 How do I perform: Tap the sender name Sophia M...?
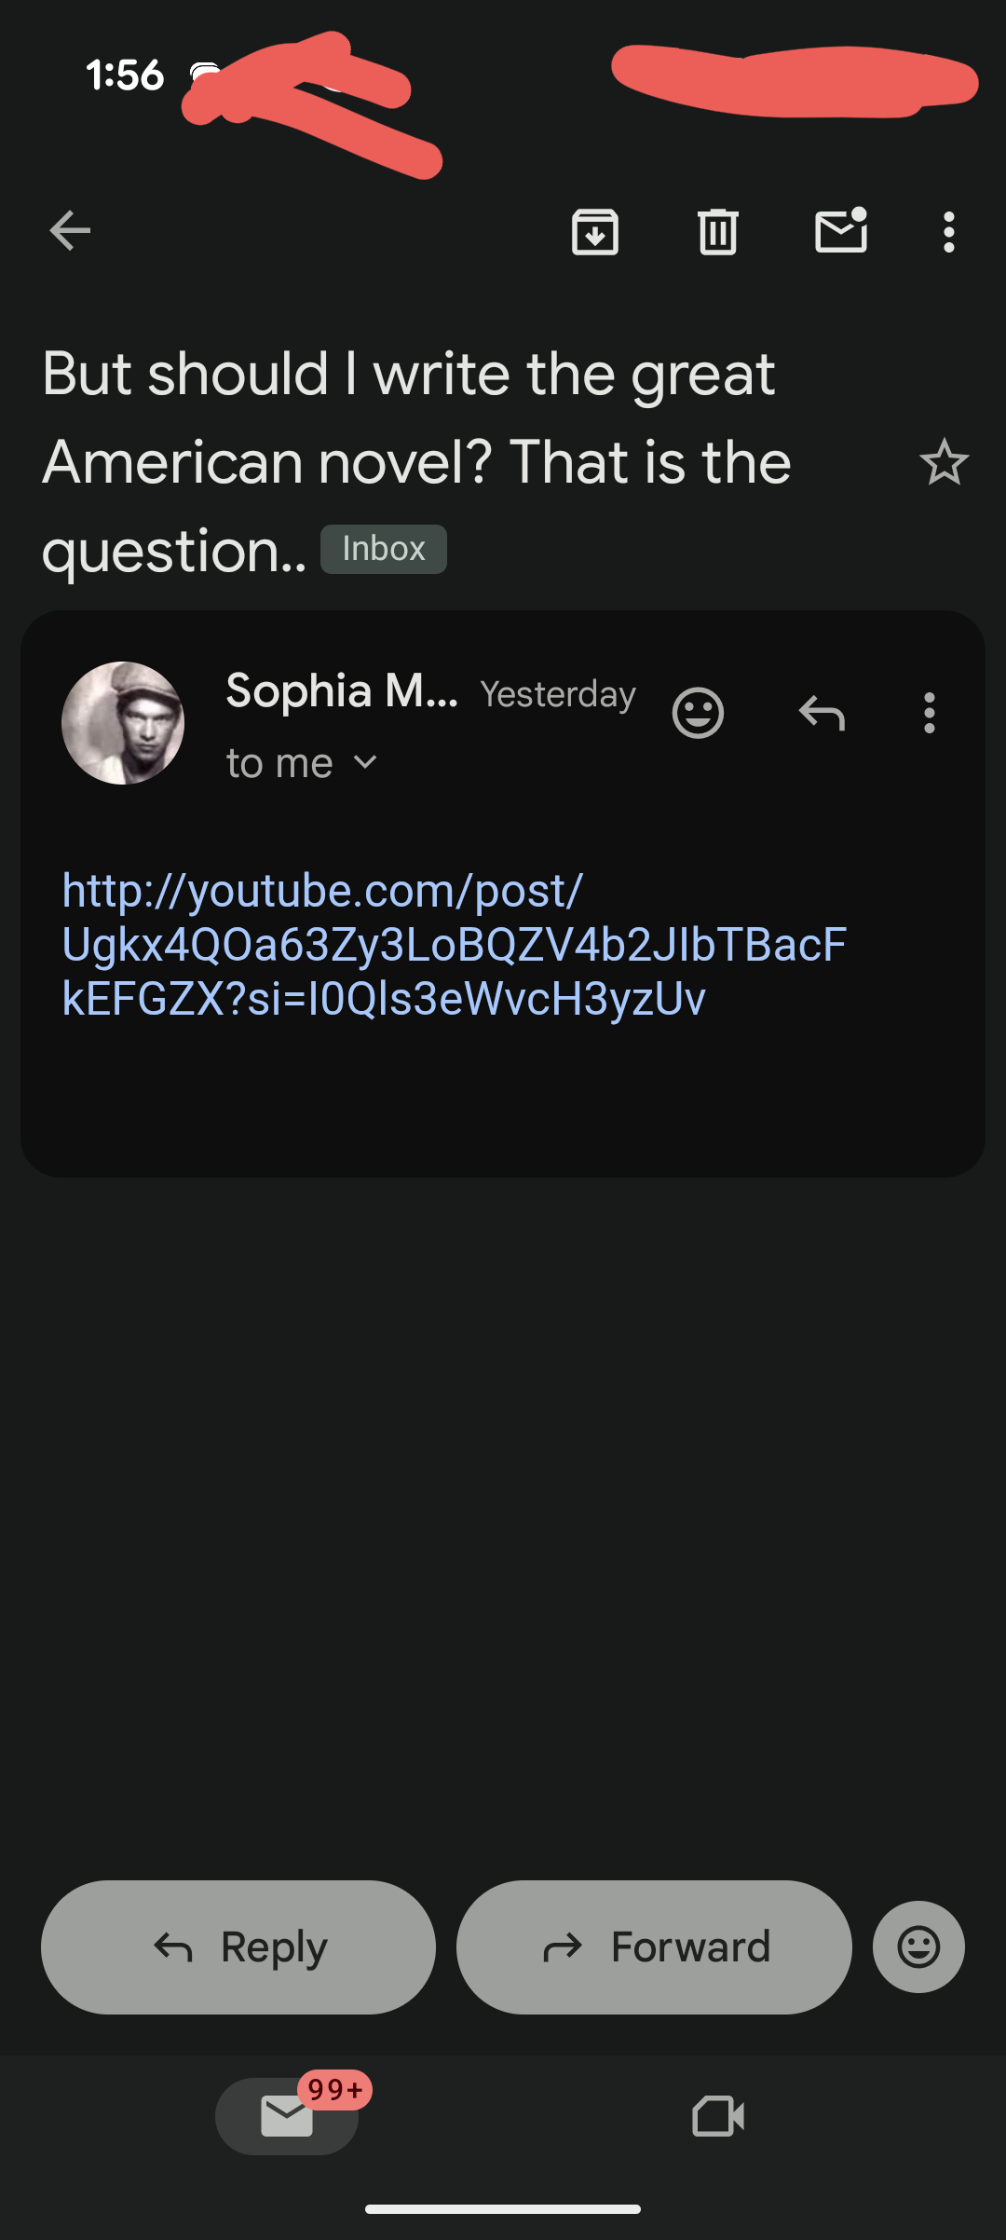(x=342, y=692)
